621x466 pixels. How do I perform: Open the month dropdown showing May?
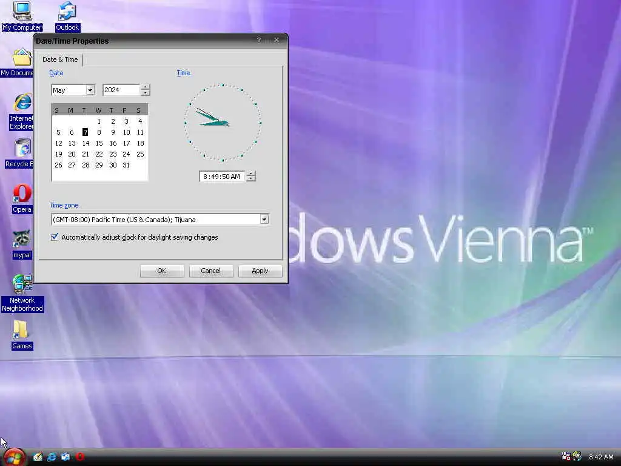click(90, 90)
